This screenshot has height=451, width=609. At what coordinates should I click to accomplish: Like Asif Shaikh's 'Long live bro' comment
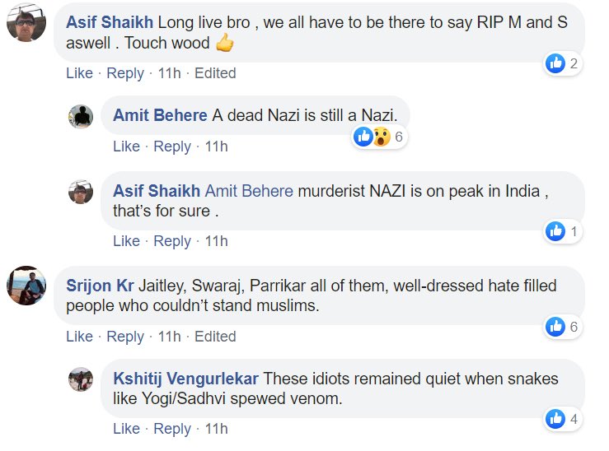pyautogui.click(x=79, y=73)
